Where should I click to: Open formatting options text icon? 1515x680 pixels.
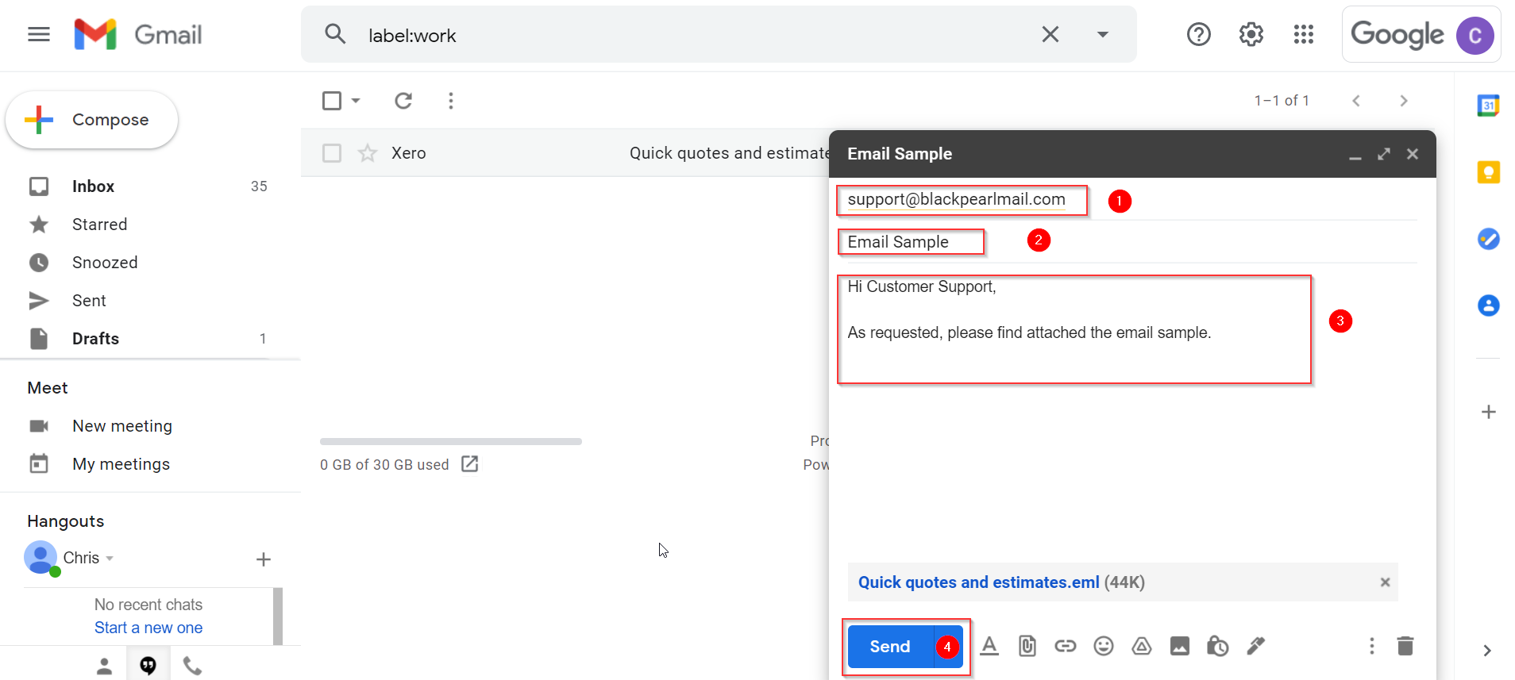tap(989, 646)
